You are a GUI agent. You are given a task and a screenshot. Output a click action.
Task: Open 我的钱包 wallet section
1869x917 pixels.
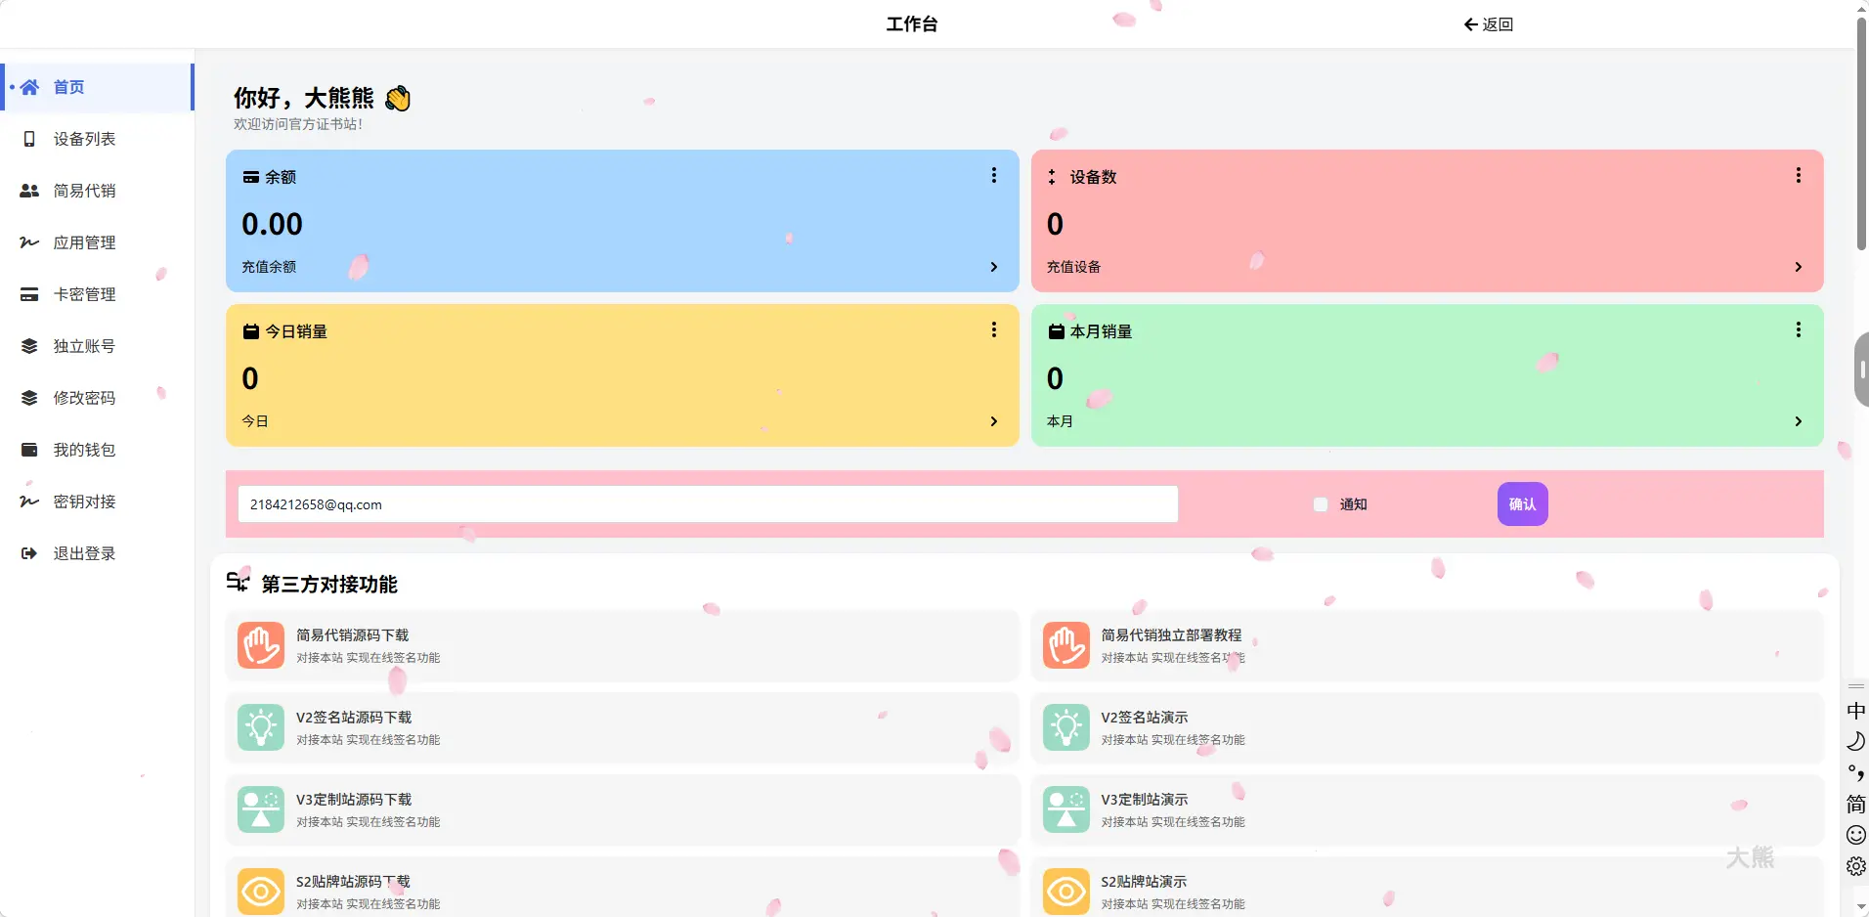[x=84, y=450]
